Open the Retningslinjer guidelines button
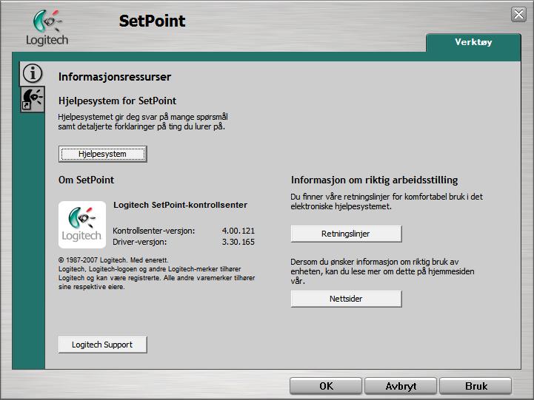Image resolution: width=534 pixels, height=400 pixels. pyautogui.click(x=346, y=234)
